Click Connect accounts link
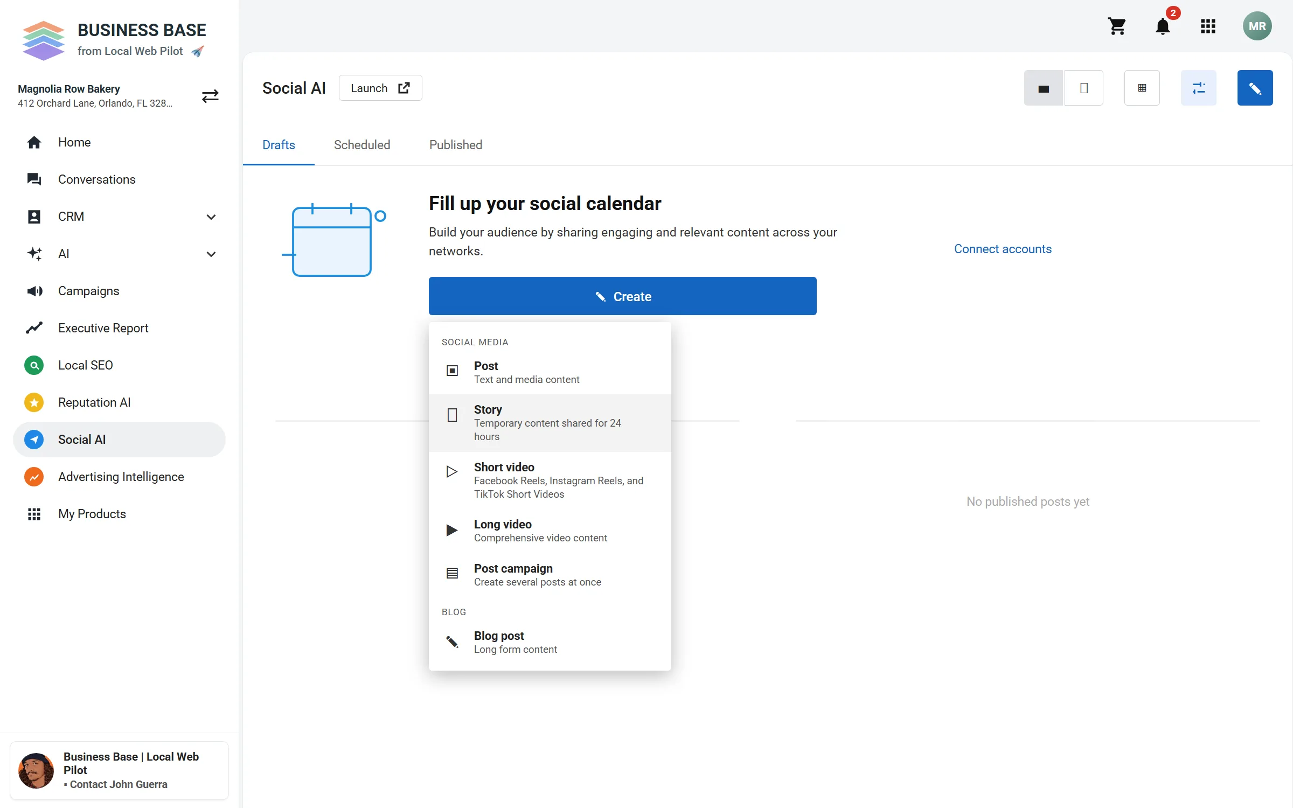Screen dimensions: 1293x808 coord(1003,249)
